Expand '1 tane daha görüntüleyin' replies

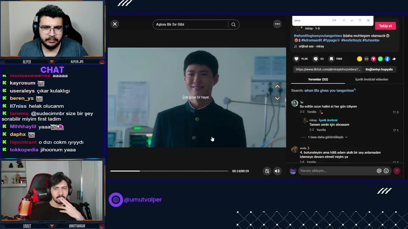point(328,137)
